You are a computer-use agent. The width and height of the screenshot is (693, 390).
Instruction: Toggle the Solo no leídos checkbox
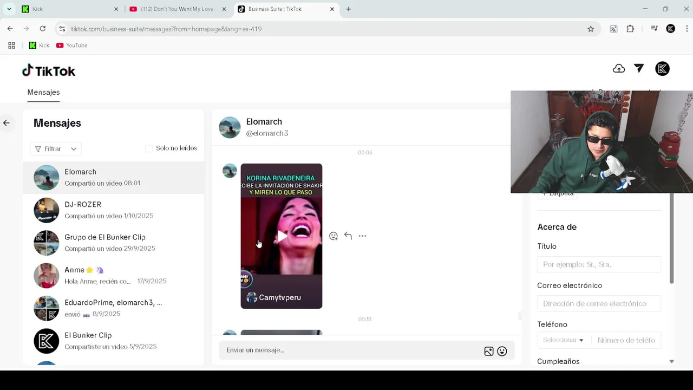149,148
